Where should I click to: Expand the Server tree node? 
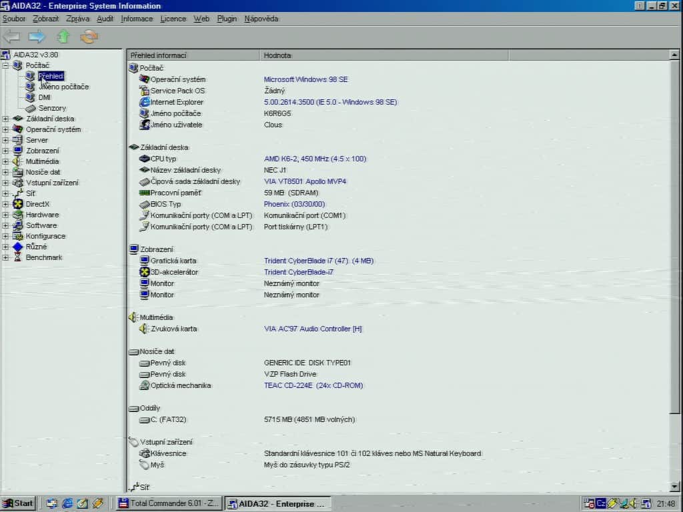[x=5, y=140]
